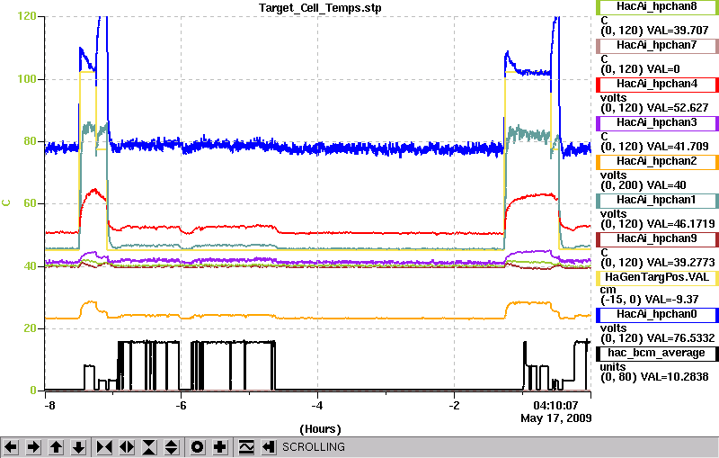Click the -8 tick label on the time axis
This screenshot has width=719, height=458.
[x=49, y=406]
